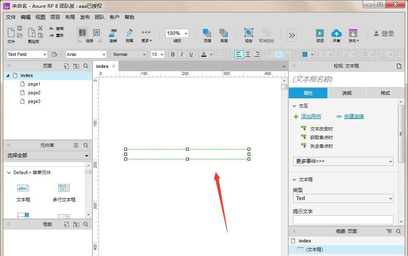The width and height of the screenshot is (408, 256).
Task: Select the pen (钢笔) tool
Action: tap(129, 35)
